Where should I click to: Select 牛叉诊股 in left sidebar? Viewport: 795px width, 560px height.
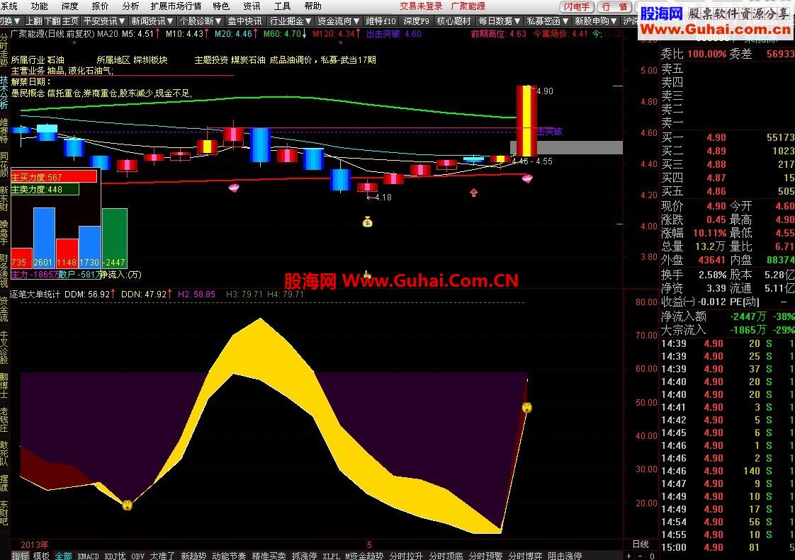coord(4,348)
